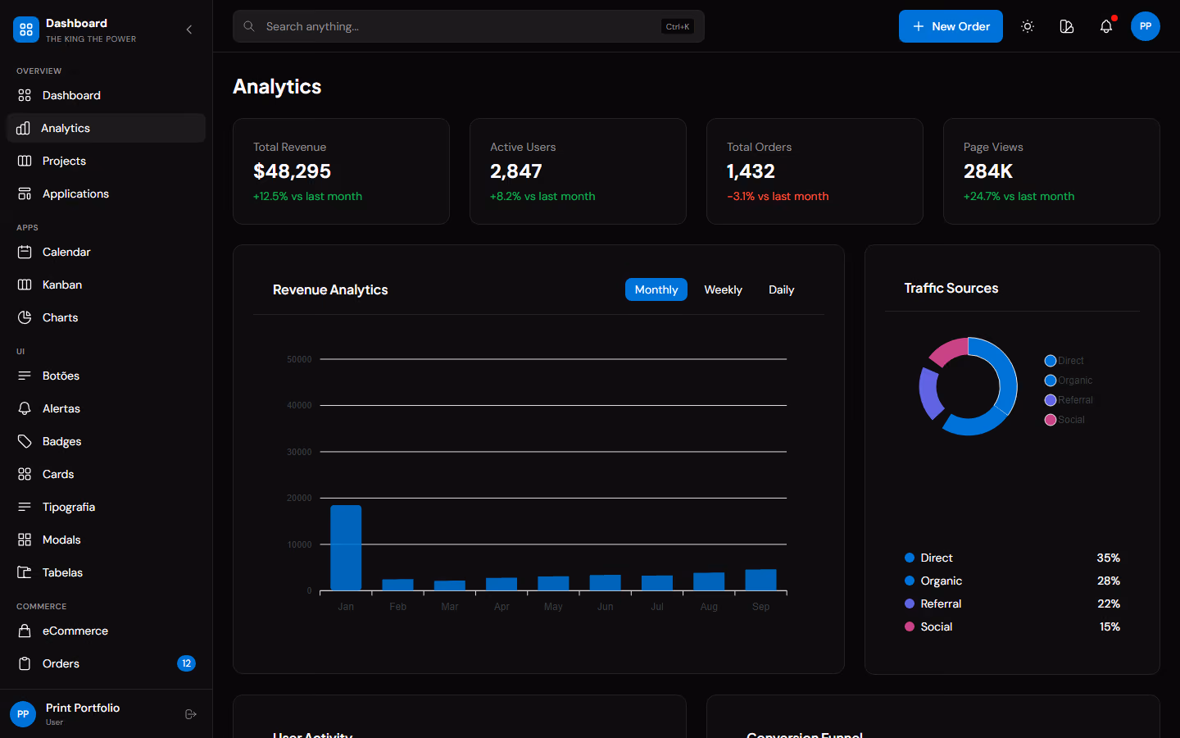Click the search magnifier icon
This screenshot has height=738, width=1180.
pyautogui.click(x=249, y=26)
